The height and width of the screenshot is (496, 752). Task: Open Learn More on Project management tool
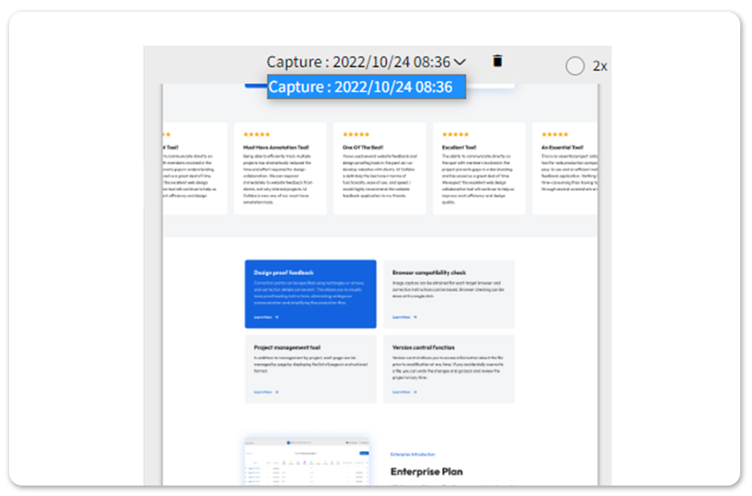[x=263, y=392]
